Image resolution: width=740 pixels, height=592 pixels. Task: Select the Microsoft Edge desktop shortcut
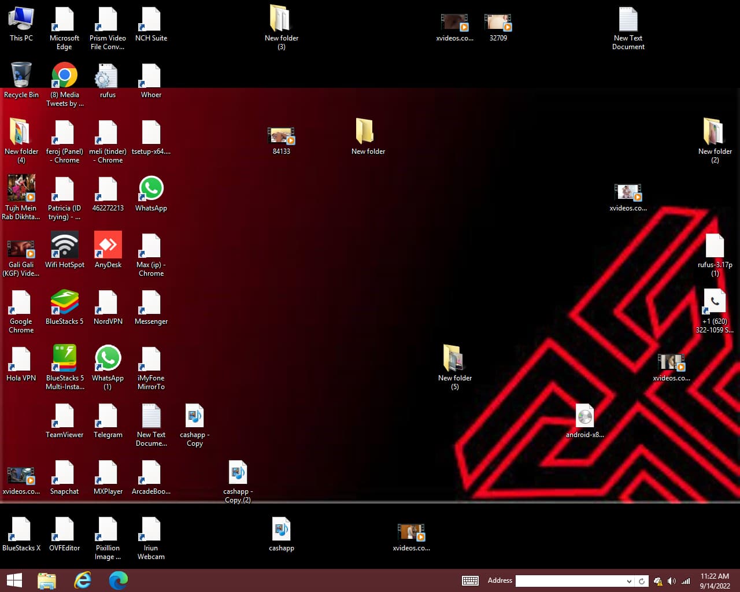click(x=64, y=28)
